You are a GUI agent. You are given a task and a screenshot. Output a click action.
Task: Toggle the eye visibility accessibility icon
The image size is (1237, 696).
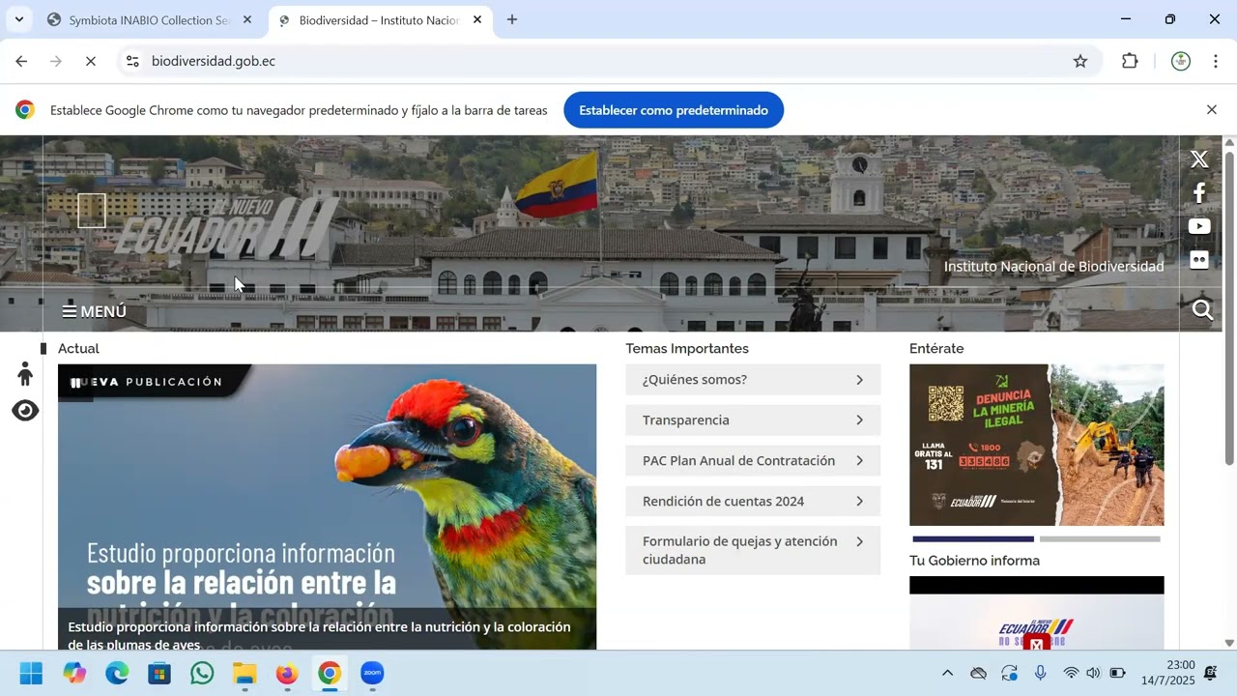(x=25, y=411)
